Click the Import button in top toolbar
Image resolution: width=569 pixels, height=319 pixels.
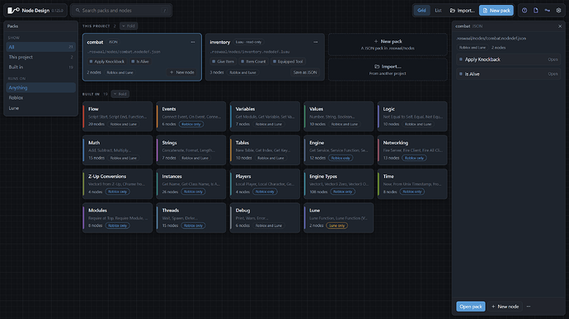click(462, 11)
